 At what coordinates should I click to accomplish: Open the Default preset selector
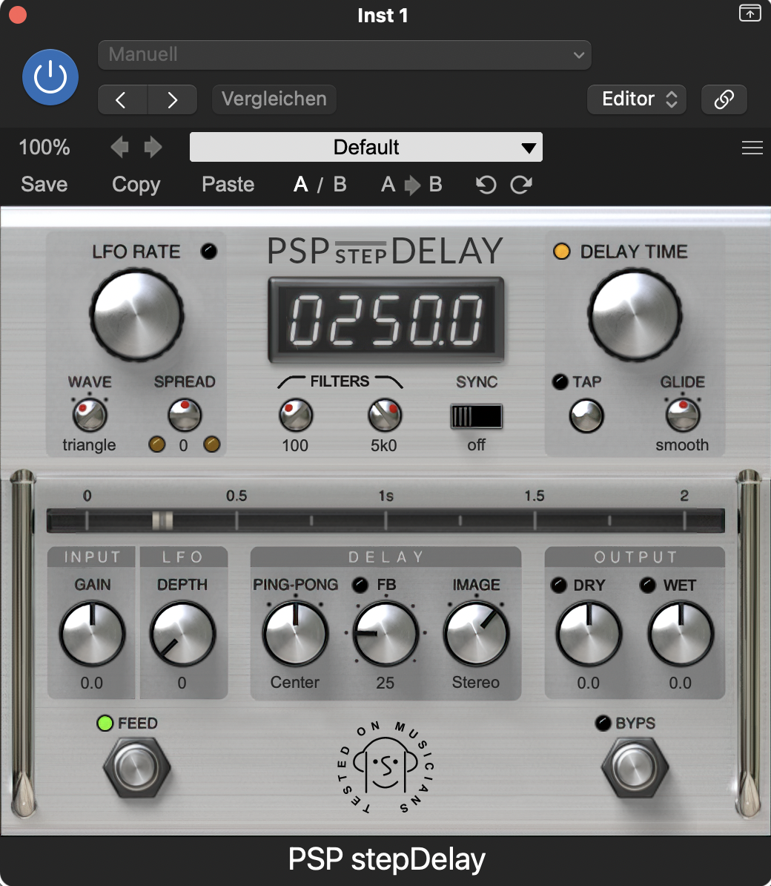click(x=365, y=147)
